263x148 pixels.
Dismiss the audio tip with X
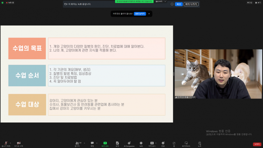point(149,14)
